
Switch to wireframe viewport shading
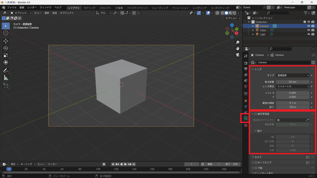pyautogui.click(x=222, y=13)
